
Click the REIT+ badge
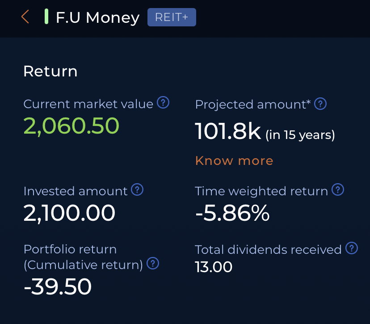[172, 17]
